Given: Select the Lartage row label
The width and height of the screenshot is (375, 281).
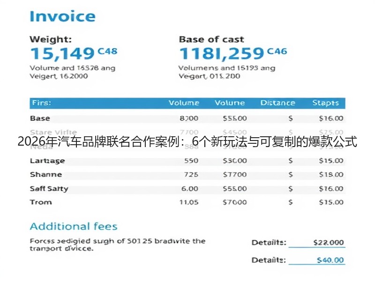Looking at the screenshot, I should pos(47,161).
